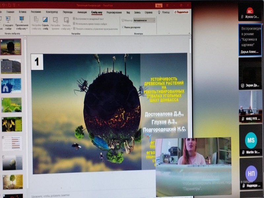Click the Вход sign-in button
Image resolution: width=264 pixels, height=198 pixels.
click(x=159, y=5)
